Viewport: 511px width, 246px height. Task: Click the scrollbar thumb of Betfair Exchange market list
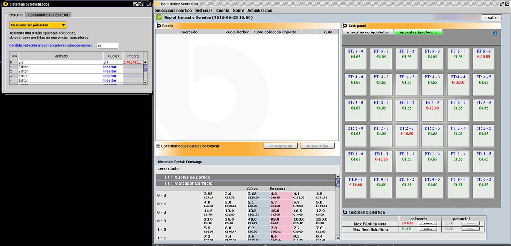[338, 182]
